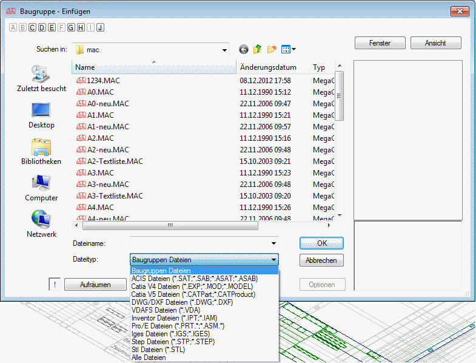The height and width of the screenshot is (363, 476).
Task: Choose Catia V4 Dateien file type
Action: coord(204,287)
